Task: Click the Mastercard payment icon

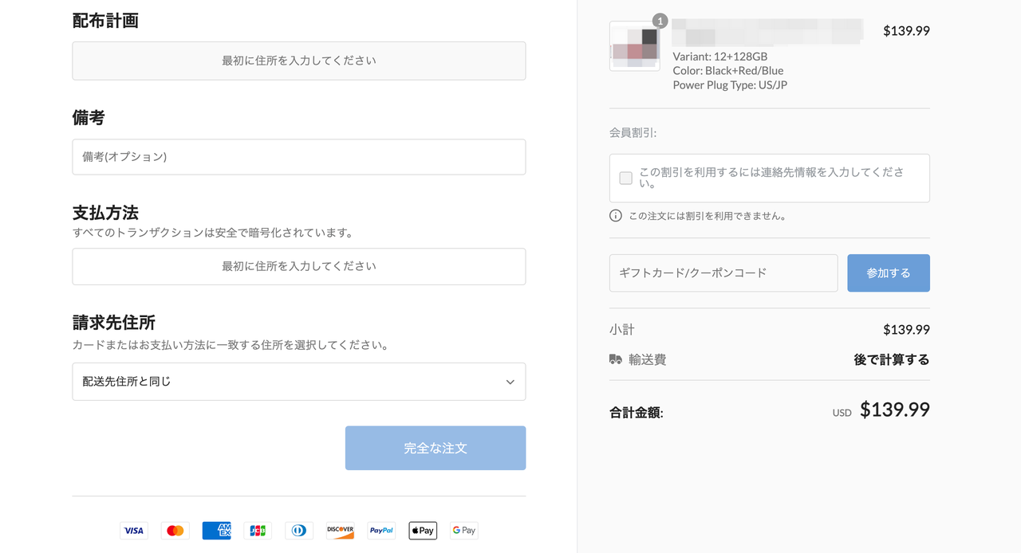Action: (175, 530)
